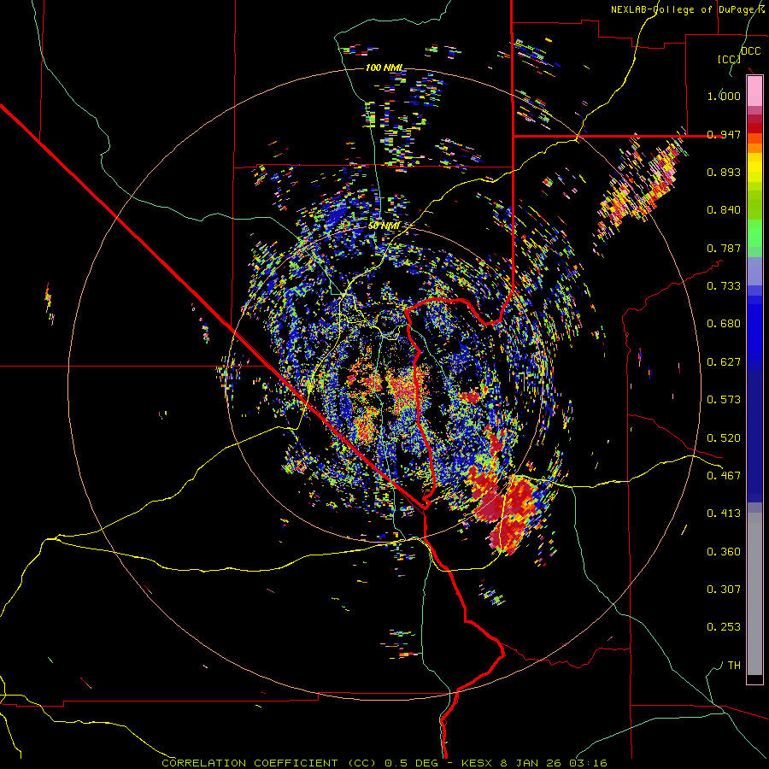Viewport: 769px width, 769px height.
Task: Click the 0.520 legend value
Action: (724, 438)
